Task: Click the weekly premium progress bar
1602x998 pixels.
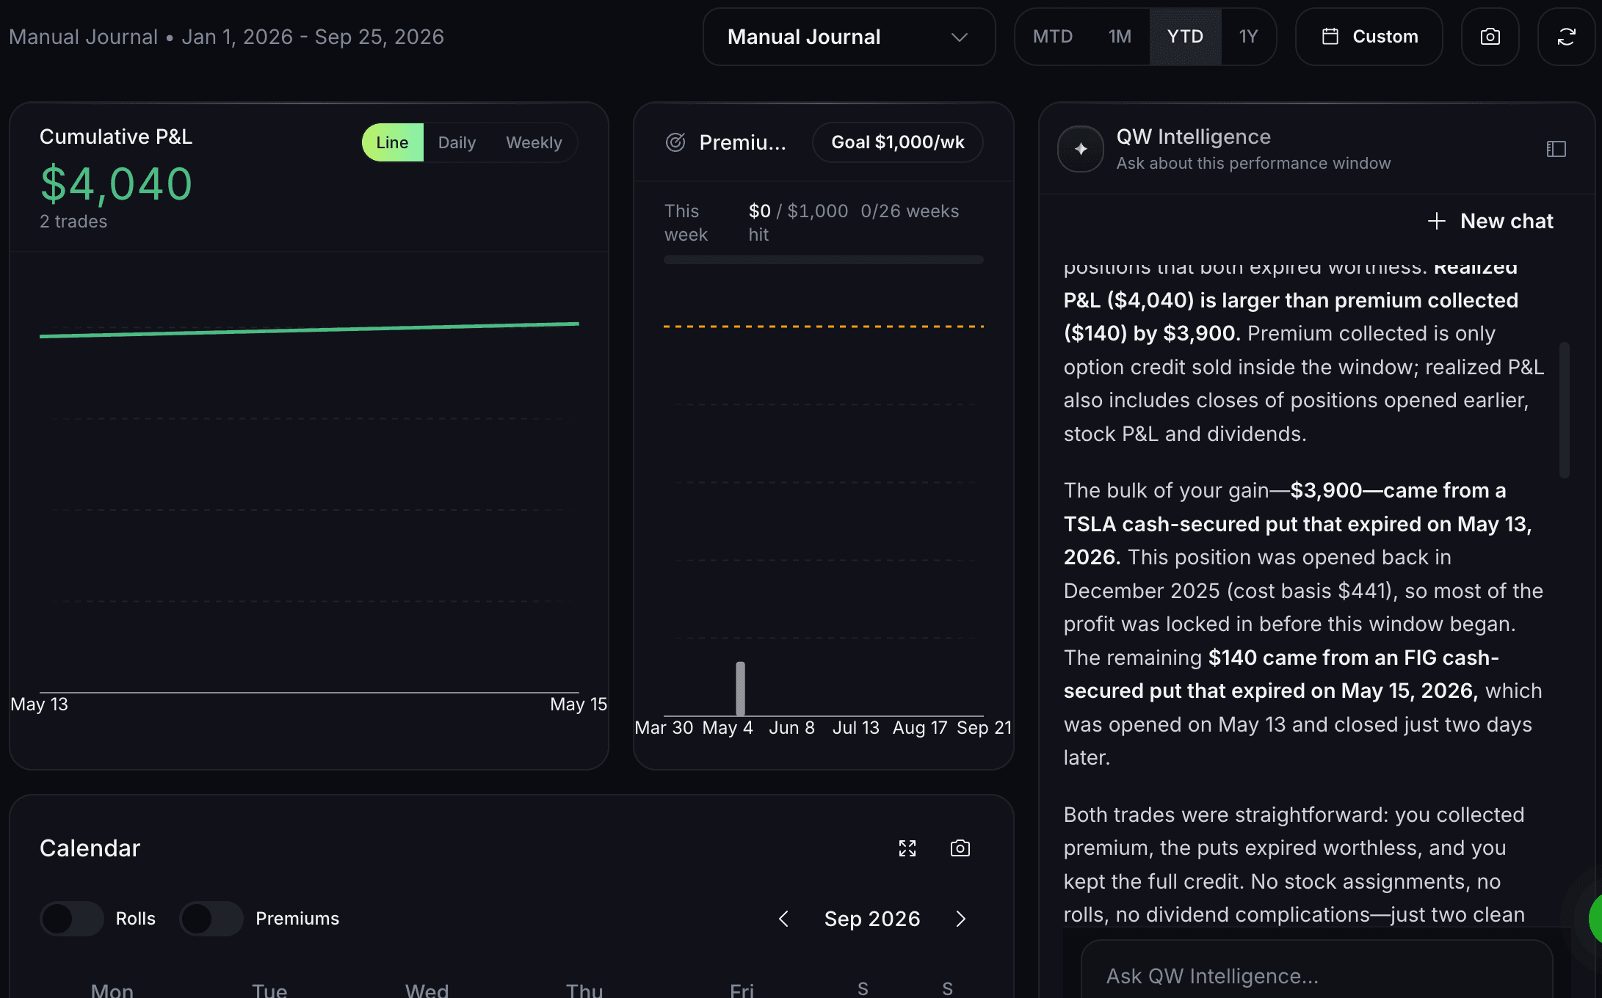Action: (x=823, y=260)
